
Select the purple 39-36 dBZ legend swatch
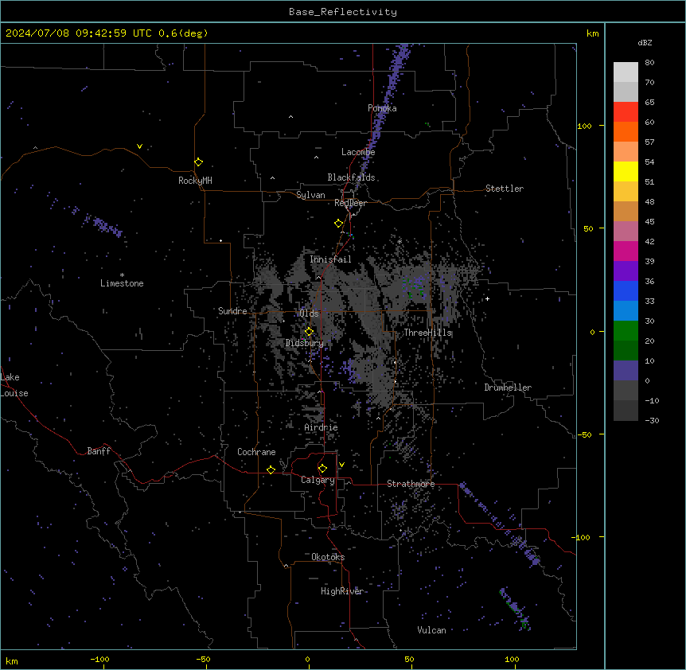[x=626, y=271]
